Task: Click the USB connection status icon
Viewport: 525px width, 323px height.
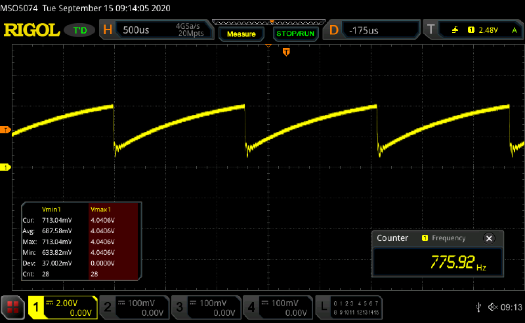Action: pyautogui.click(x=477, y=307)
